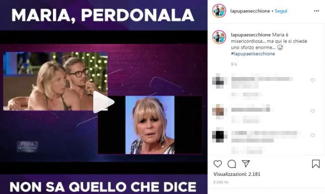Click the Visualizzazioni 2.181 view count
325x194 pixels.
pos(237,174)
